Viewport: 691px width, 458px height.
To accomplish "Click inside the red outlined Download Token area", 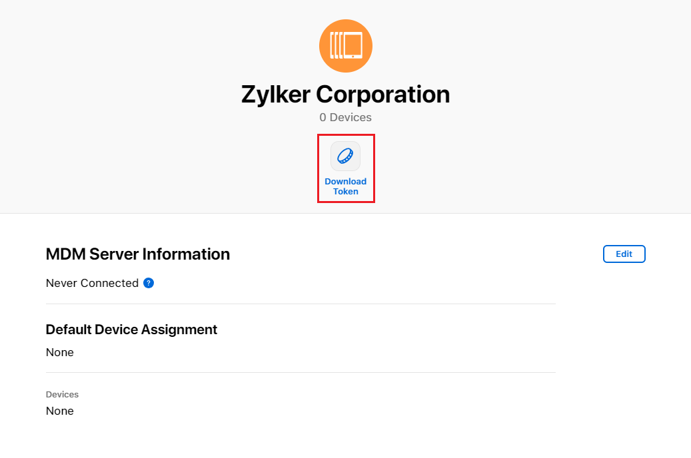I will pyautogui.click(x=346, y=168).
